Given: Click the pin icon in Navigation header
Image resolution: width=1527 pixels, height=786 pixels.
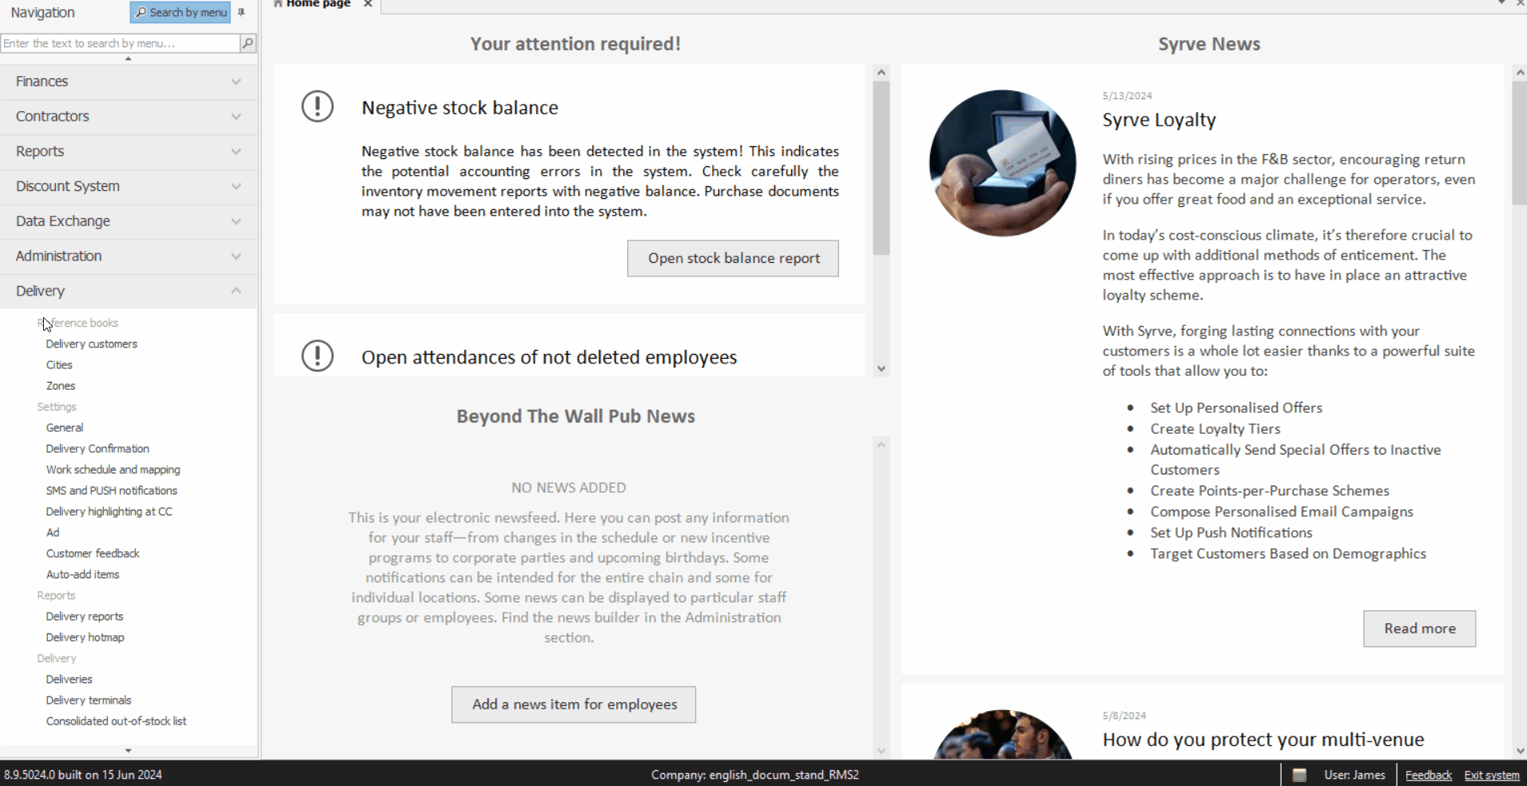Looking at the screenshot, I should coord(241,12).
